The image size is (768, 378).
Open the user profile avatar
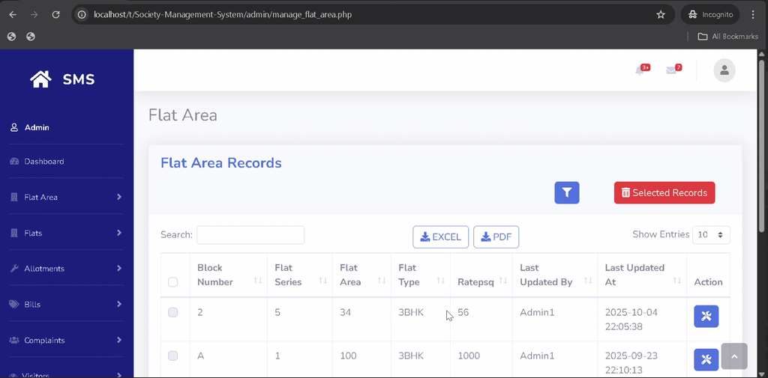pos(724,70)
